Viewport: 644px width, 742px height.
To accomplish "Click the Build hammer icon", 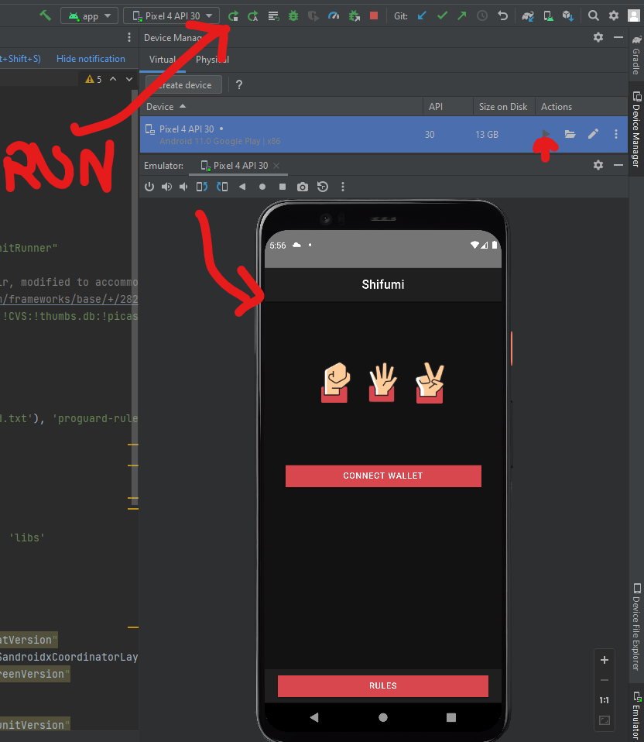I will (x=46, y=15).
